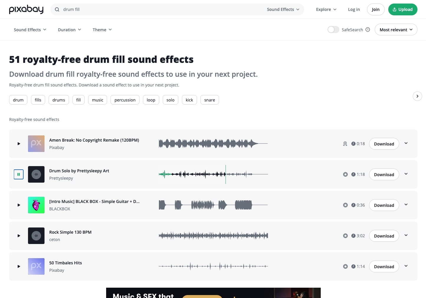The width and height of the screenshot is (426, 298).
Task: Toggle SafeSearch on
Action: [333, 30]
